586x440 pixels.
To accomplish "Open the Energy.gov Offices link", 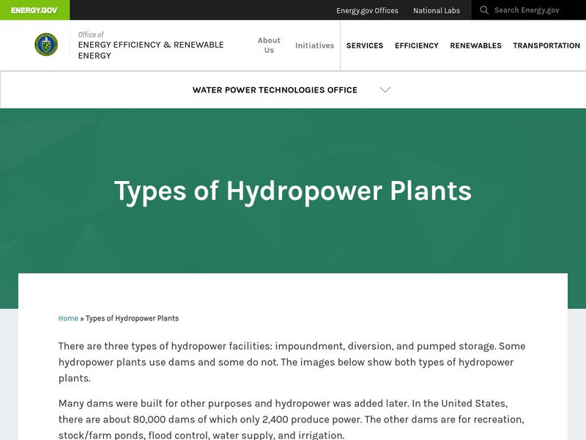I will (367, 10).
